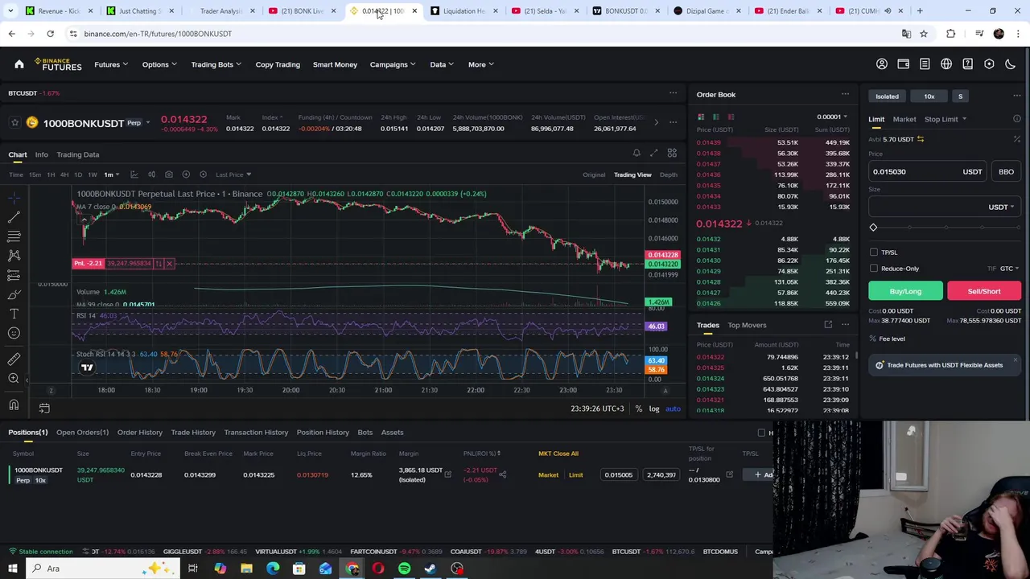The width and height of the screenshot is (1030, 579).
Task: Show bids-only order book view
Action: coord(715,117)
